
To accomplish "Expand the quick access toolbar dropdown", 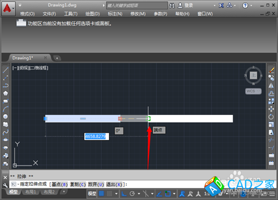I will tap(20, 5).
